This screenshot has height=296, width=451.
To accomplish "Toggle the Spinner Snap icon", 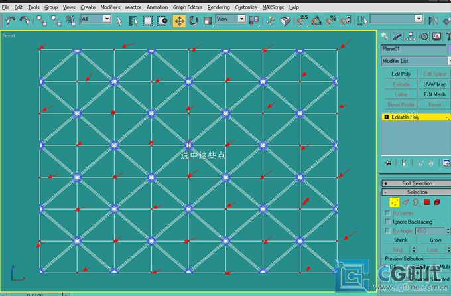I will [x=346, y=21].
